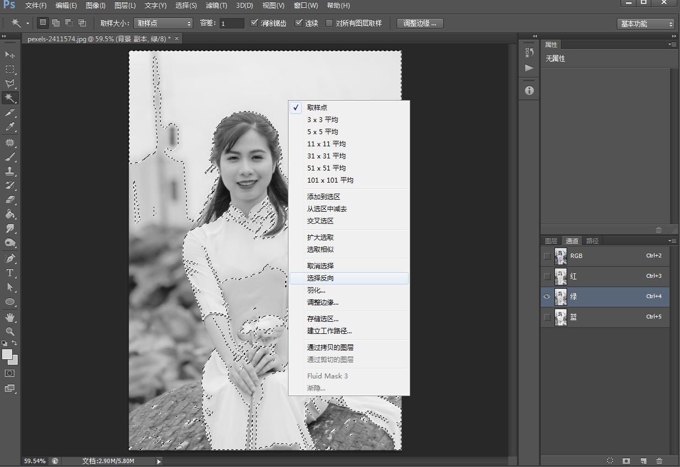Open the Channels panel options menu
Viewport: 680px width, 467px height.
click(672, 241)
